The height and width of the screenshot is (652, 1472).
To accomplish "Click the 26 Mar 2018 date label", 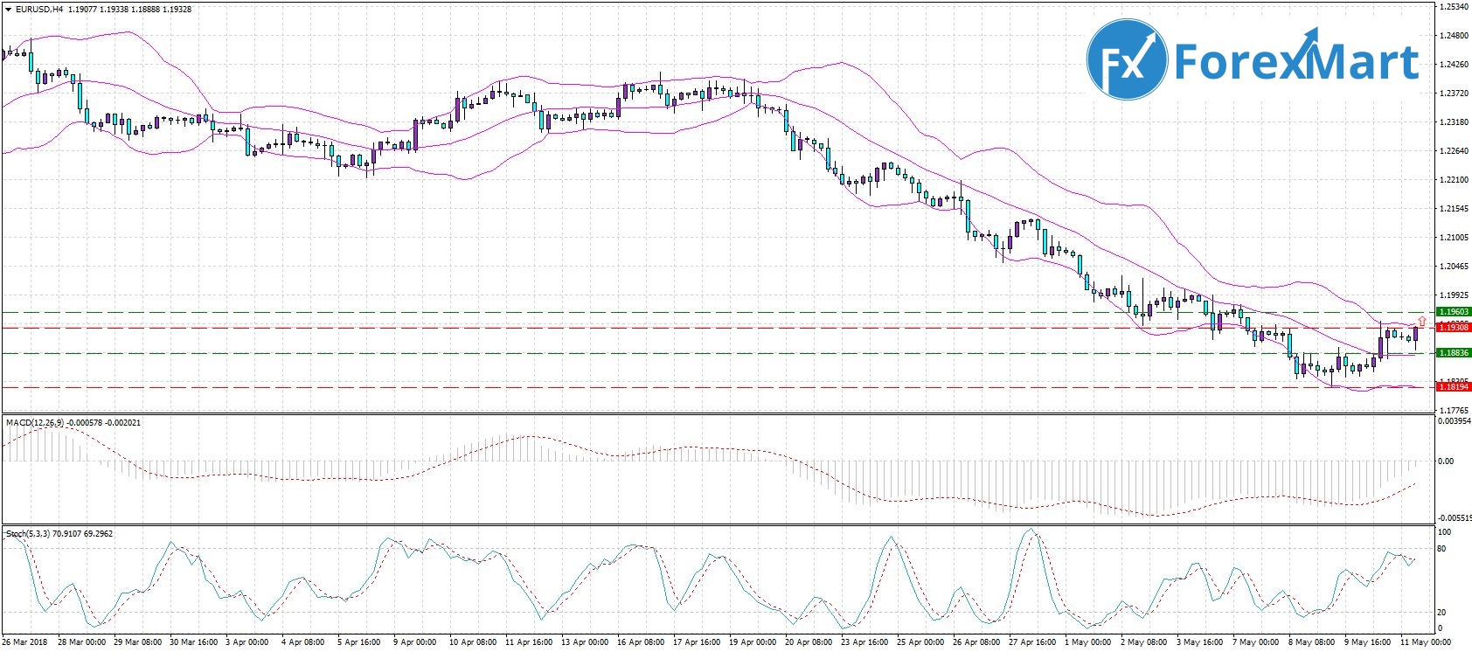I will click(24, 642).
